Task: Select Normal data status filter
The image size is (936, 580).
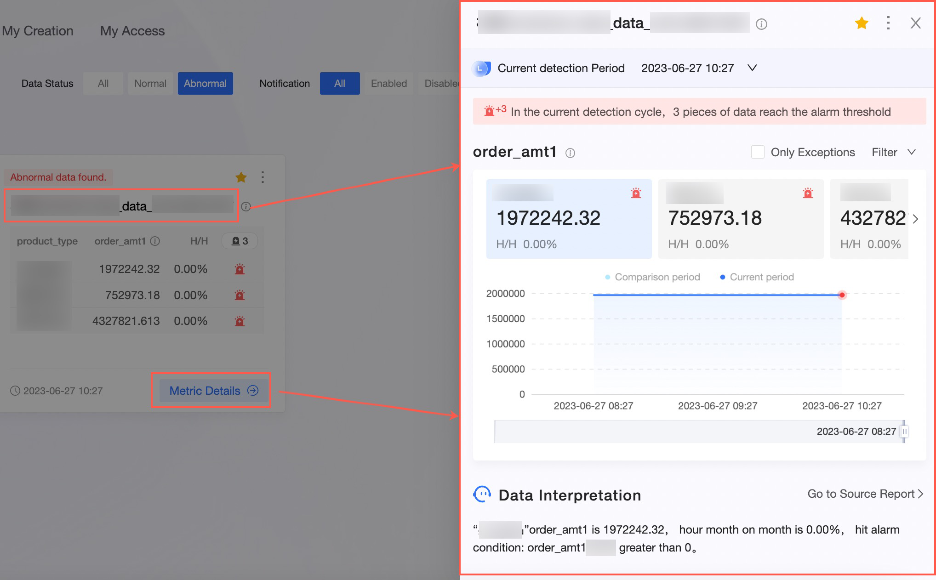Action: 150,83
